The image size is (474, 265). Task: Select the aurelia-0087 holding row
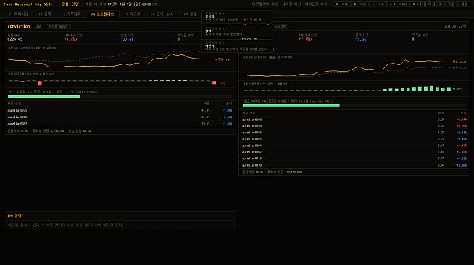[x=120, y=124]
